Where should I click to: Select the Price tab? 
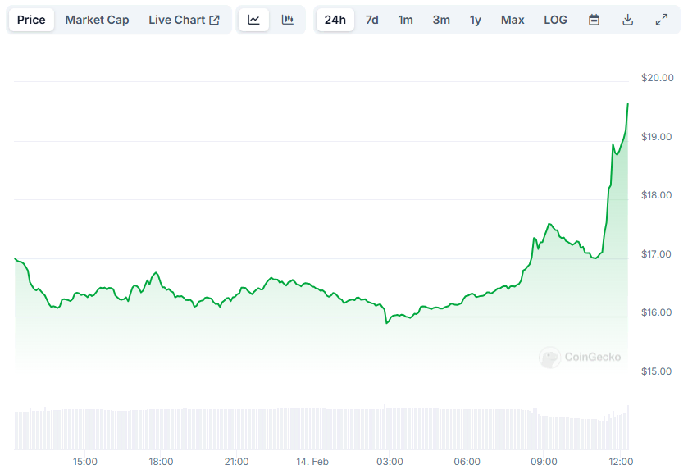pyautogui.click(x=31, y=20)
